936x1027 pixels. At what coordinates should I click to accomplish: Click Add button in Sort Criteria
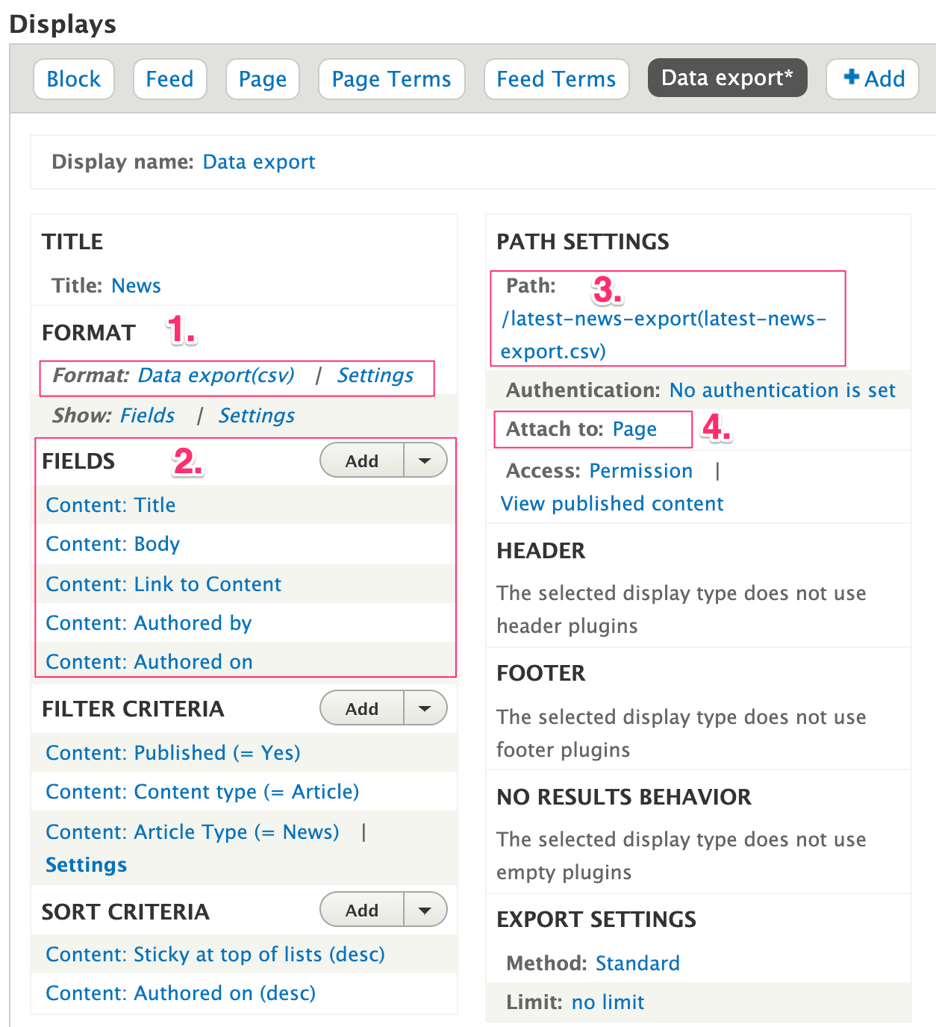coord(362,910)
